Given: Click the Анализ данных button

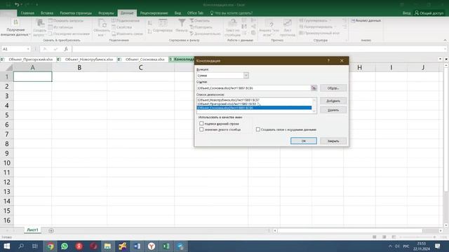Looking at the screenshot, I should (366, 20).
